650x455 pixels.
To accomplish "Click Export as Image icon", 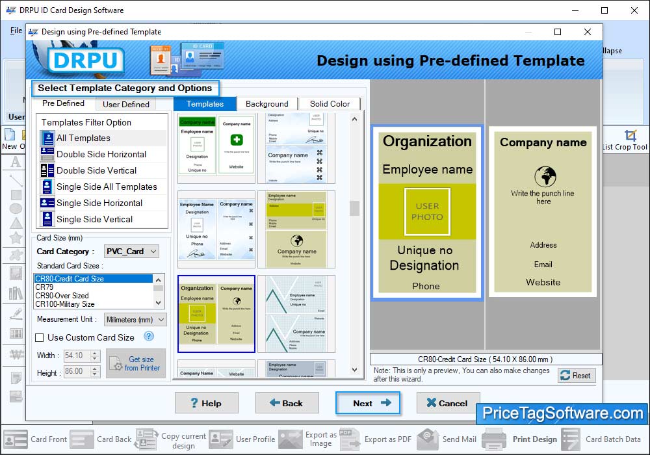I will coord(290,439).
